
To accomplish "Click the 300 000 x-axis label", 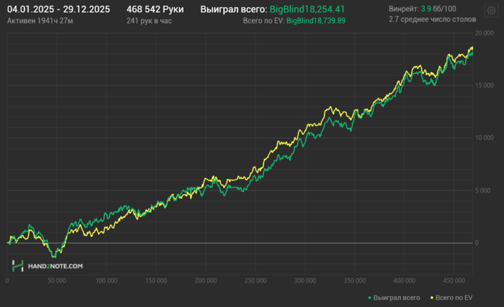I will pyautogui.click(x=305, y=280).
